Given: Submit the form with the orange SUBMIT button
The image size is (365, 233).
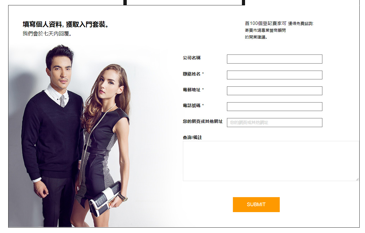Looking at the screenshot, I should coord(256,204).
